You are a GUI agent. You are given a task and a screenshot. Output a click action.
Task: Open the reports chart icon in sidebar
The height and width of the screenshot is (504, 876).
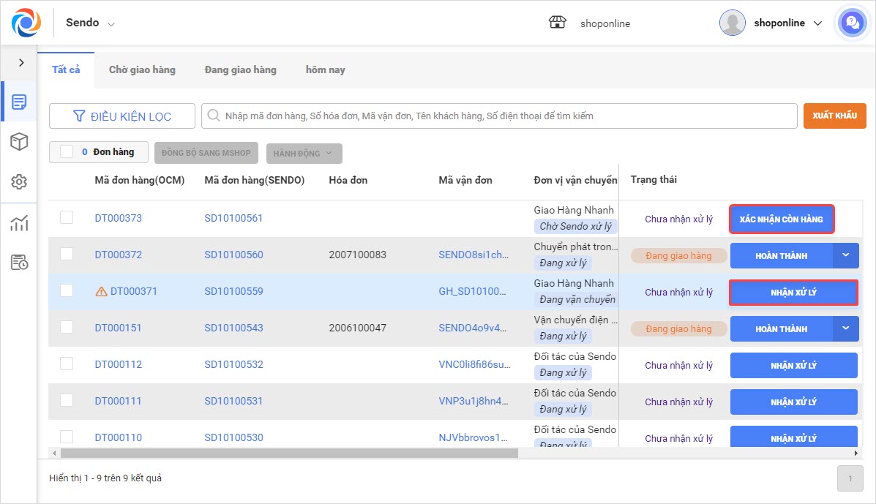pos(19,223)
